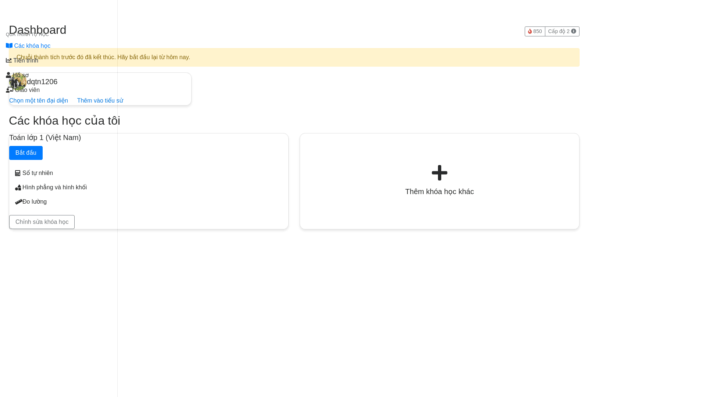The image size is (706, 397).
Task: Open the info icon beside Cấp độ 2
Action: [x=574, y=31]
